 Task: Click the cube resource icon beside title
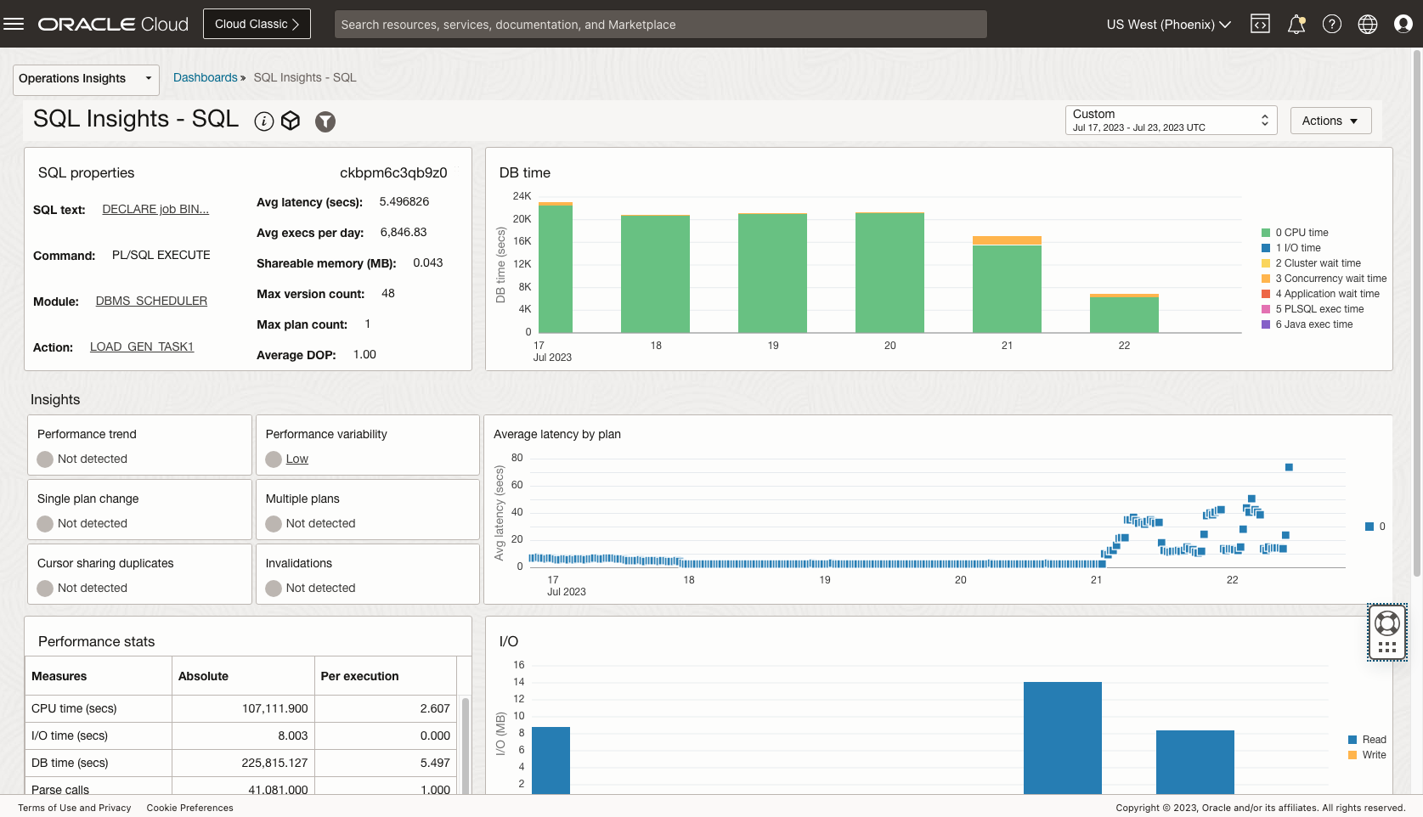point(291,121)
